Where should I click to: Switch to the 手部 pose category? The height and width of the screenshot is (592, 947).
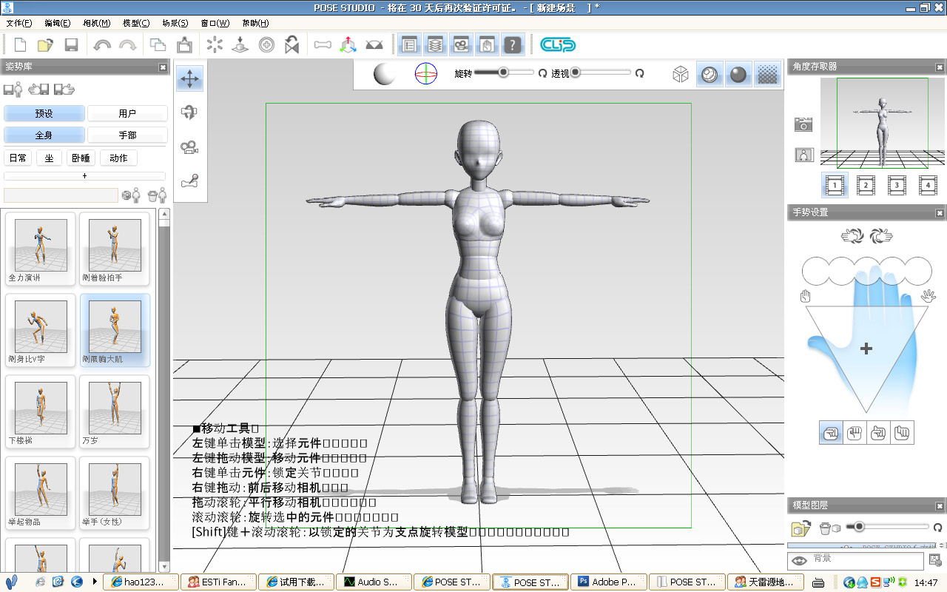click(127, 135)
